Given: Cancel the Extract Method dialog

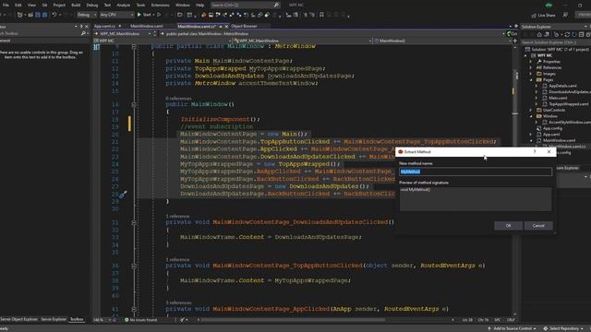Looking at the screenshot, I should tap(538, 225).
